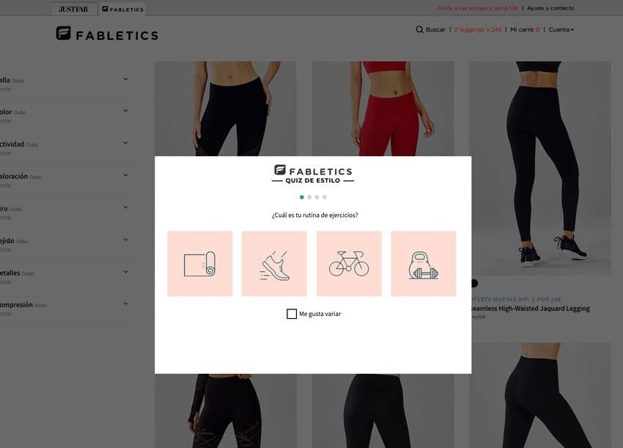Open the '2 leggings x 24€' offer link
The height and width of the screenshot is (448, 623).
coord(478,29)
